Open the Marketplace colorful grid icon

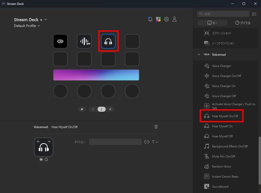pyautogui.click(x=158, y=19)
